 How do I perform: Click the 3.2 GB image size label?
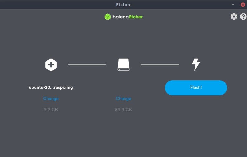(51, 110)
